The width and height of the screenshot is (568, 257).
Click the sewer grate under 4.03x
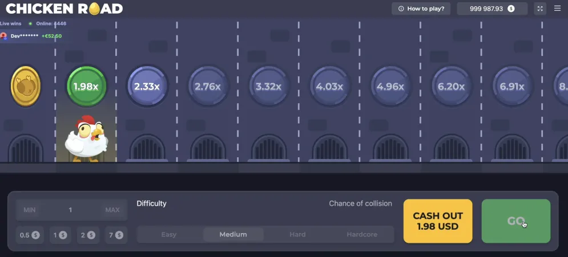329,148
